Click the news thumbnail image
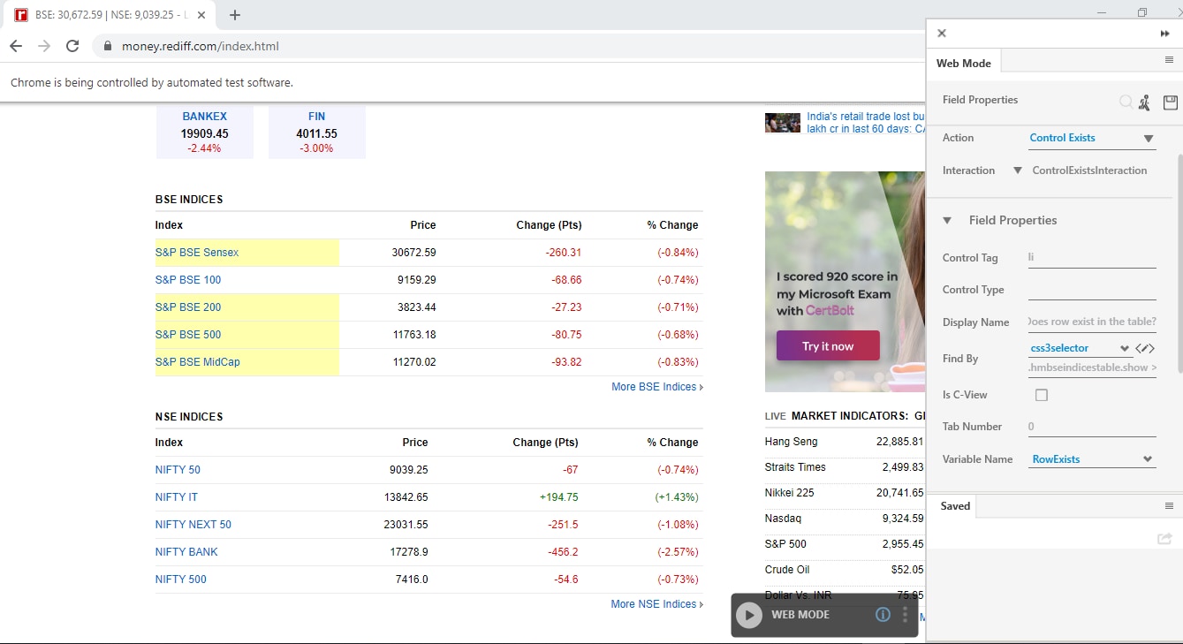1183x644 pixels. click(x=783, y=123)
